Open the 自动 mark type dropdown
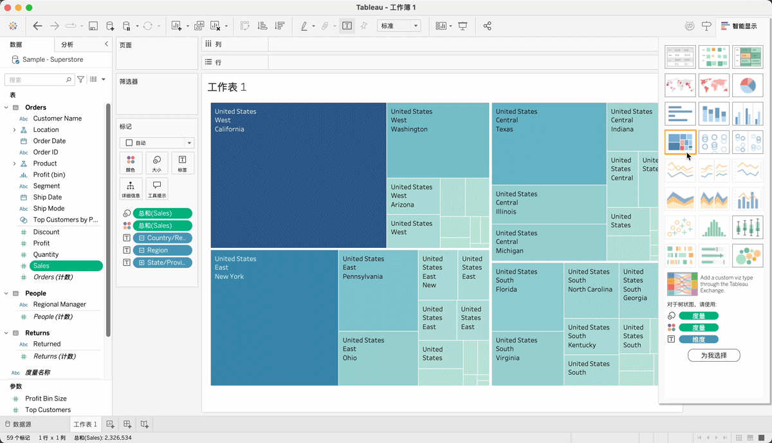This screenshot has height=443, width=772. click(156, 143)
